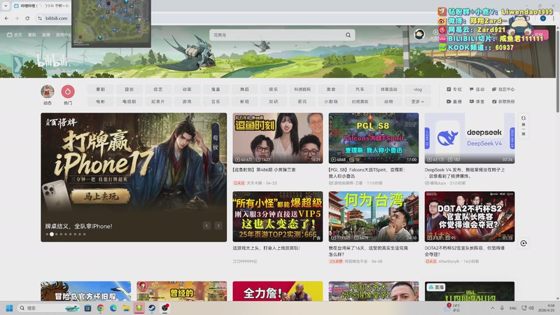This screenshot has width=560, height=315.
Task: Open Edge from the taskbar
Action: (113, 308)
